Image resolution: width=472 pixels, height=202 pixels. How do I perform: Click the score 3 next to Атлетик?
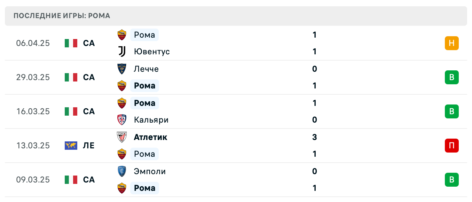(314, 137)
